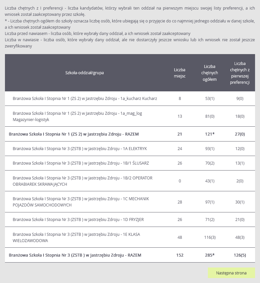Select the 1a_mag_log Magazynier-logistyk row name

(x=77, y=116)
